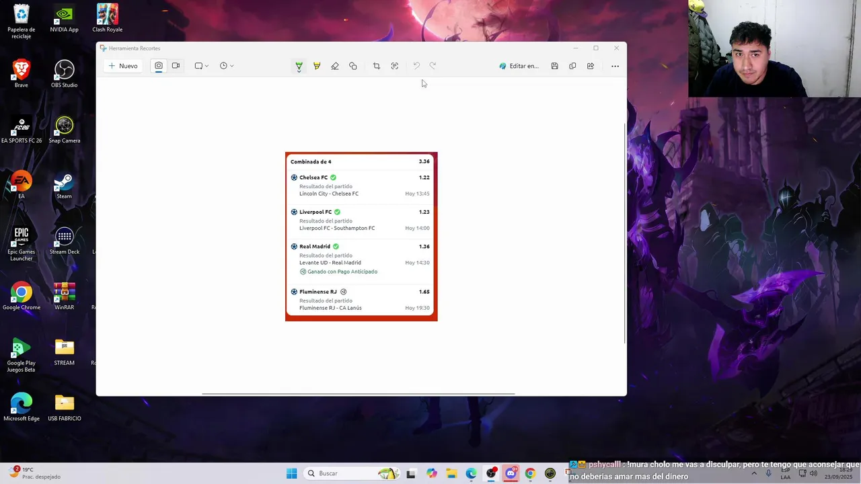Open Google Play Juegos Beta icon
The width and height of the screenshot is (861, 484).
(x=22, y=356)
